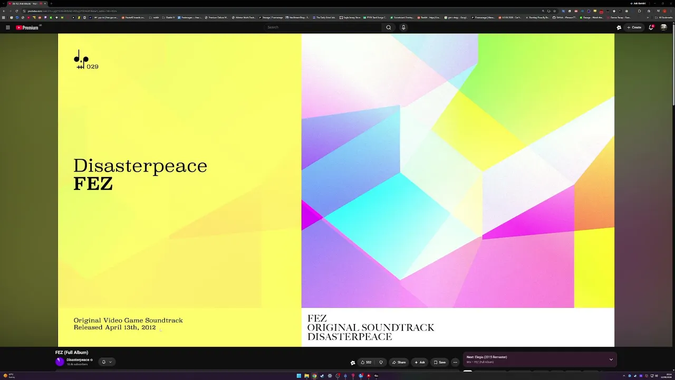Open the more actions three-dot menu

455,362
